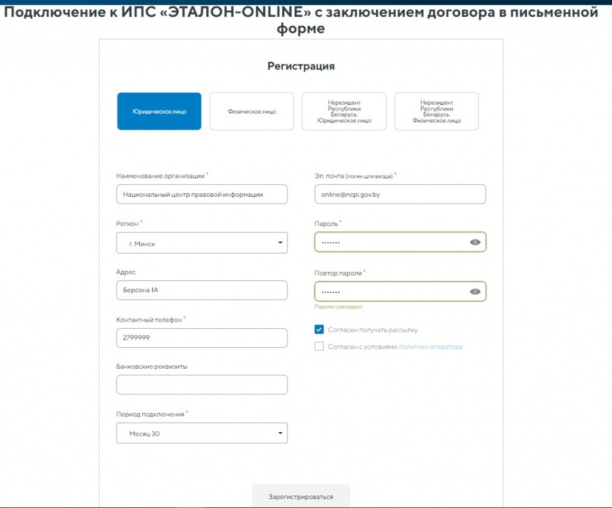Focus the Наименование организации input field

[x=202, y=194]
